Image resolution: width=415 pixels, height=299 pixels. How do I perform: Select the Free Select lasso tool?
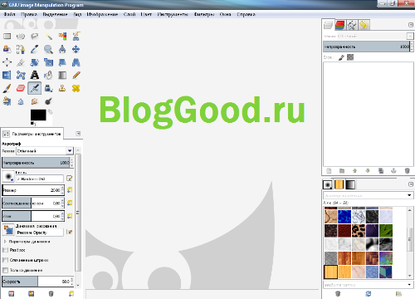click(34, 37)
